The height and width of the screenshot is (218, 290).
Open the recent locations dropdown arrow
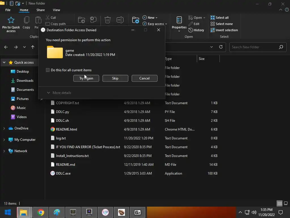tap(24, 47)
